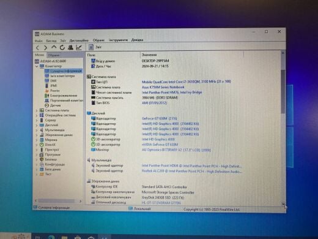Image resolution: width=318 pixels, height=239 pixels.
Task: Expand the Операційна система tree node
Action: (x=37, y=115)
